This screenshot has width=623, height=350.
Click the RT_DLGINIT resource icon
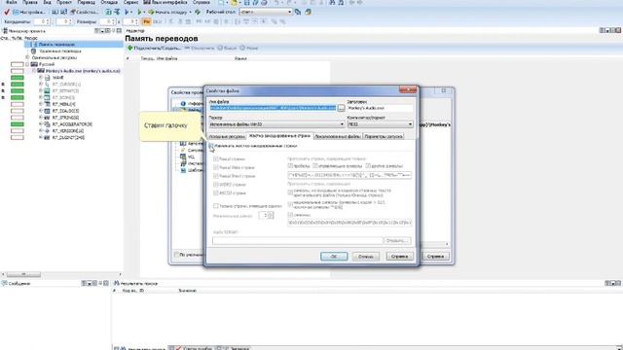point(48,138)
